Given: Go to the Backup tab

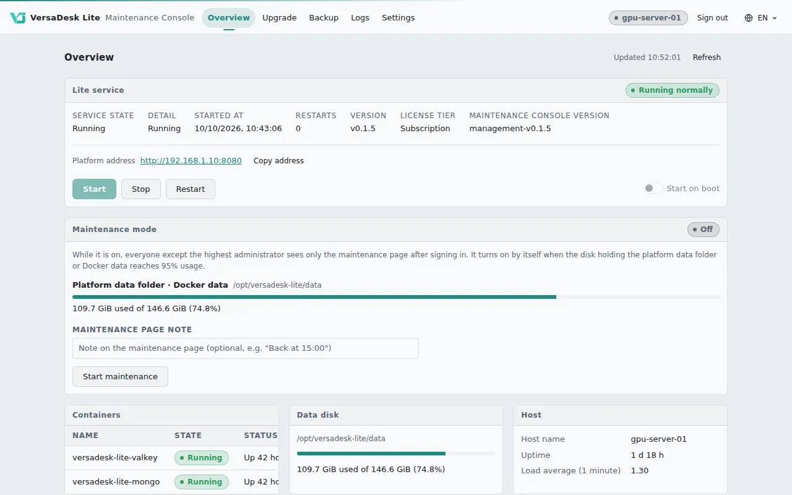Looking at the screenshot, I should 324,18.
